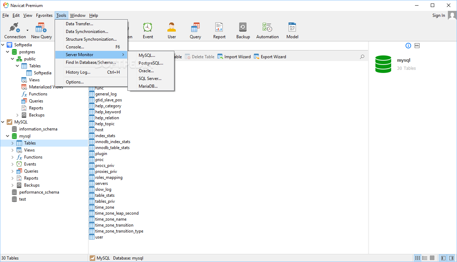The width and height of the screenshot is (457, 262).
Task: Select the user table
Action: point(96,237)
